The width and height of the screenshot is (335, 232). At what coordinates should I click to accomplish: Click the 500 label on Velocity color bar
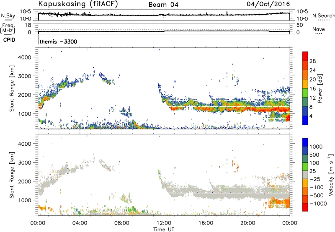[314, 155]
